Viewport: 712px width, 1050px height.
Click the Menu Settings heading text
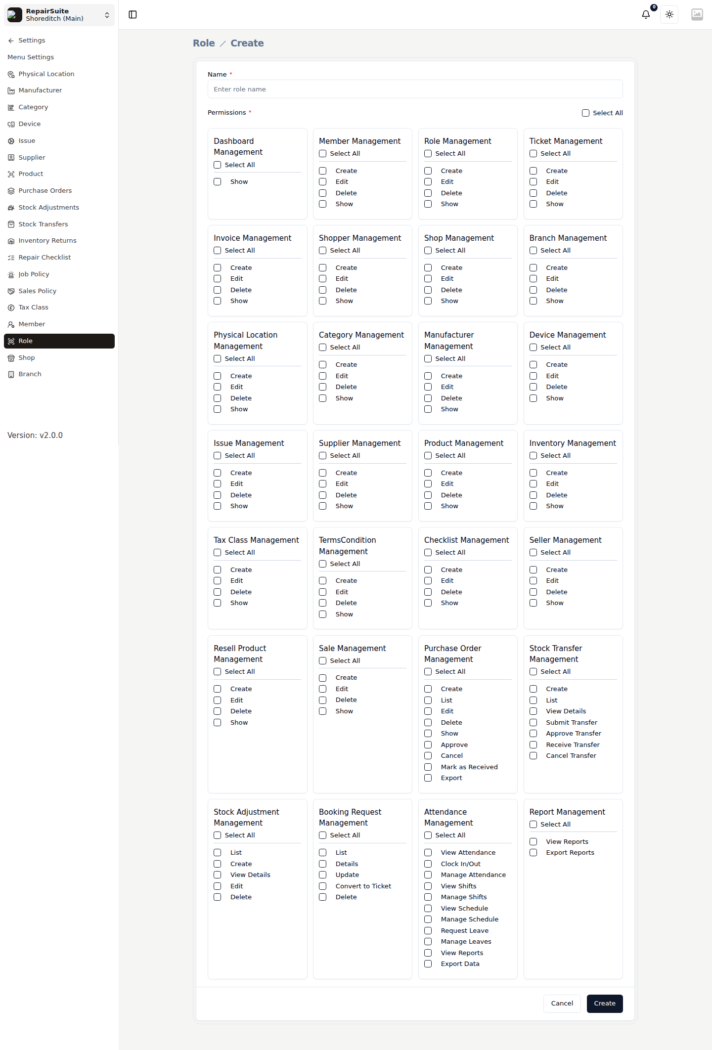31,57
